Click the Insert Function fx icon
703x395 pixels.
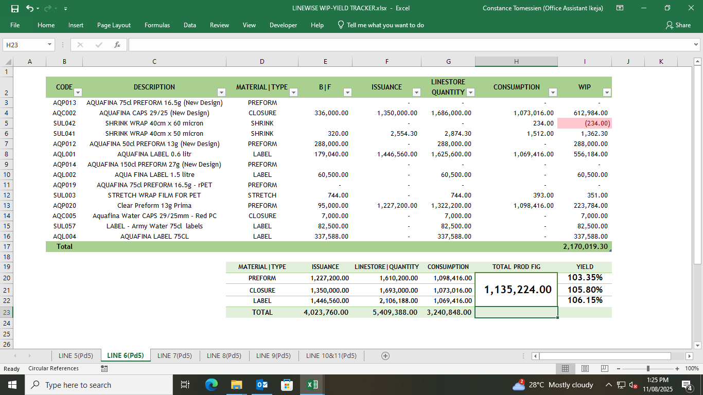pyautogui.click(x=117, y=45)
